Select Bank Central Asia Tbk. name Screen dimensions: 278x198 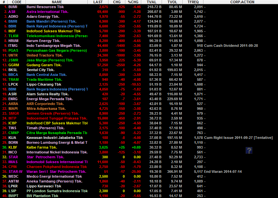(47, 75)
